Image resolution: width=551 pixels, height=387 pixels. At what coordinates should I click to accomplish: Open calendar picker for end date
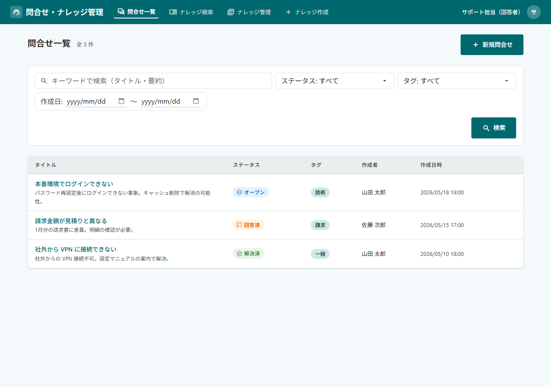coord(196,101)
